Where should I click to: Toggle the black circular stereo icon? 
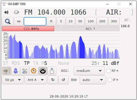point(43,71)
